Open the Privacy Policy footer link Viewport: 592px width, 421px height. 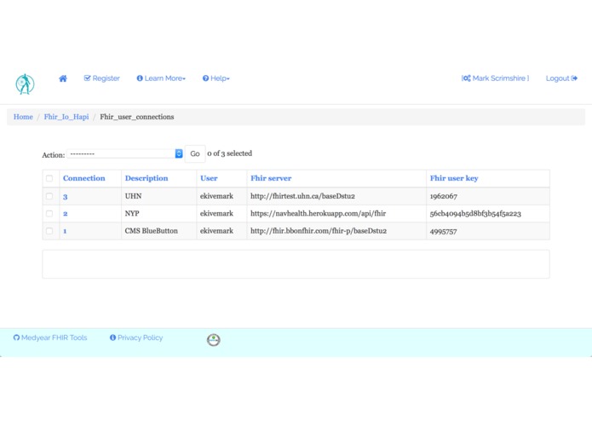(x=136, y=337)
